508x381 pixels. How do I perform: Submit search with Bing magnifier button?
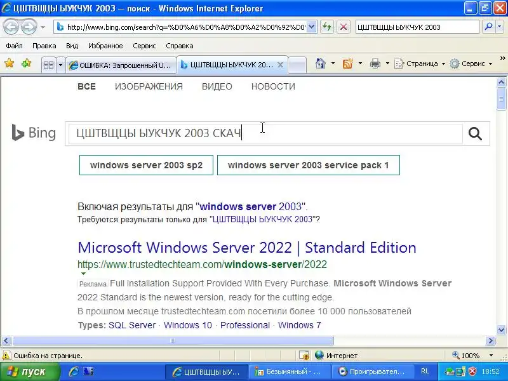pyautogui.click(x=475, y=133)
